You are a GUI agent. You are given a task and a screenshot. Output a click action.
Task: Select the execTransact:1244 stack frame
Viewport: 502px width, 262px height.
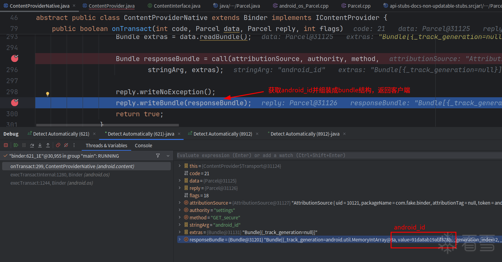(x=86, y=183)
